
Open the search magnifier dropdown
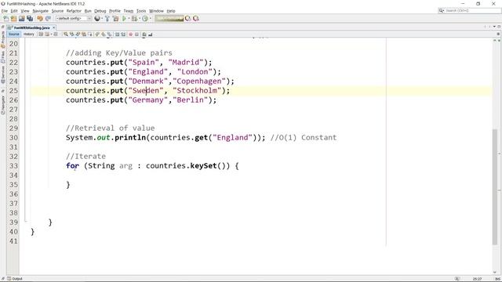pyautogui.click(x=442, y=10)
